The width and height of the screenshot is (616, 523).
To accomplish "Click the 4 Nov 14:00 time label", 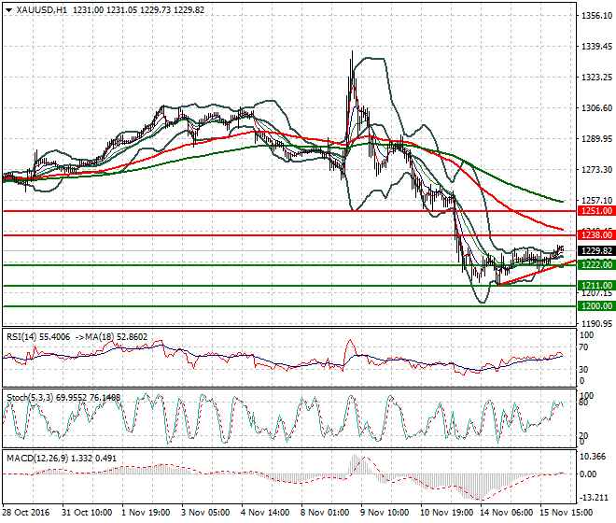I will (x=265, y=513).
